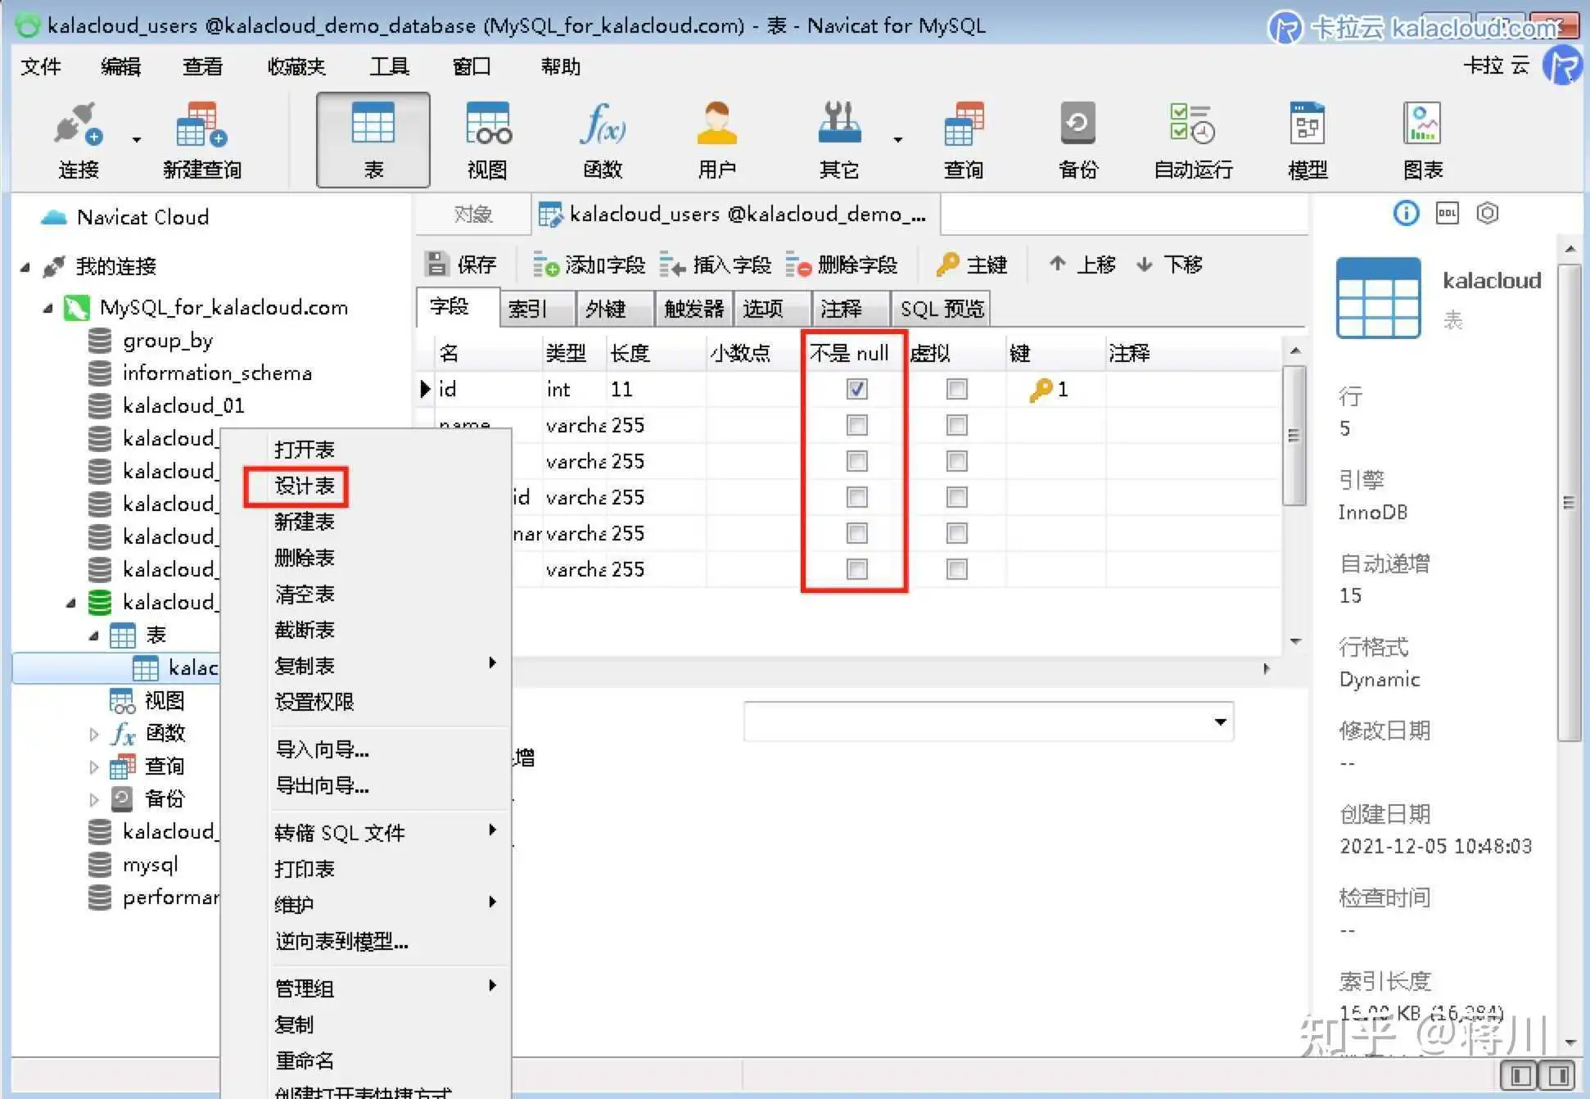Tick the 虚拟 checkbox in the id row
This screenshot has width=1590, height=1099.
[x=956, y=389]
